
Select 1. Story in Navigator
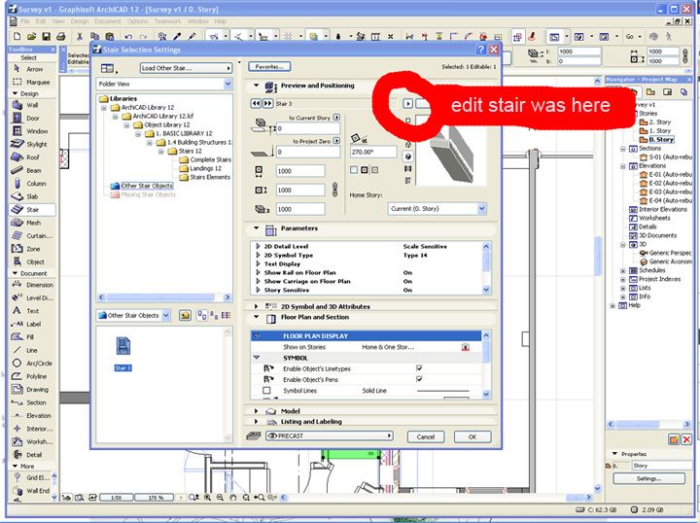coord(660,130)
